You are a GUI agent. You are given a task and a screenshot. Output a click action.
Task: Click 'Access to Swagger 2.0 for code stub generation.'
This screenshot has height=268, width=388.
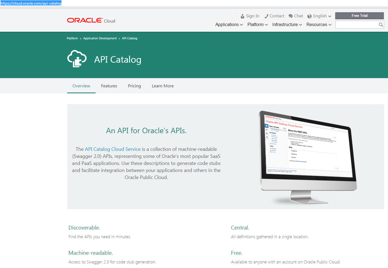tap(112, 262)
